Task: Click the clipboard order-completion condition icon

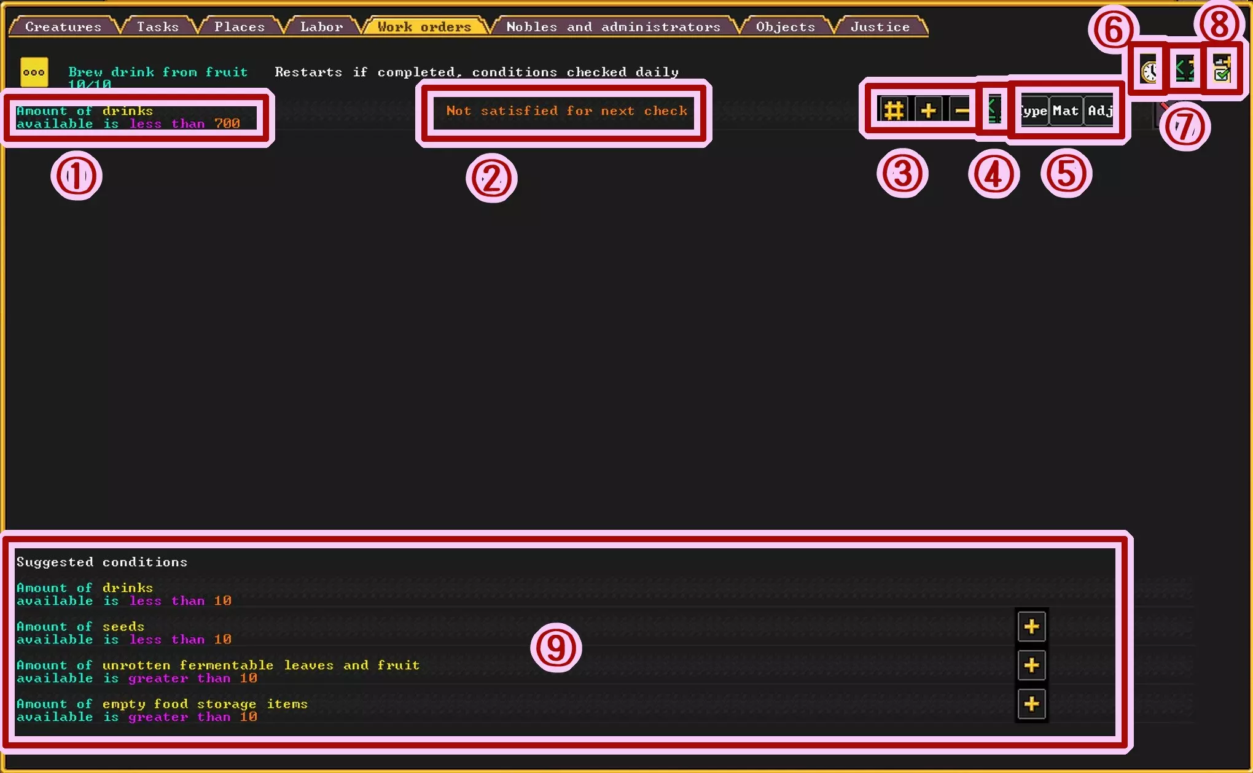Action: click(x=1222, y=69)
